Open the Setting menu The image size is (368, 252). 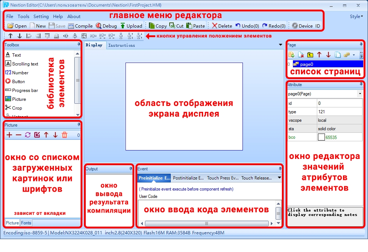[41, 16]
